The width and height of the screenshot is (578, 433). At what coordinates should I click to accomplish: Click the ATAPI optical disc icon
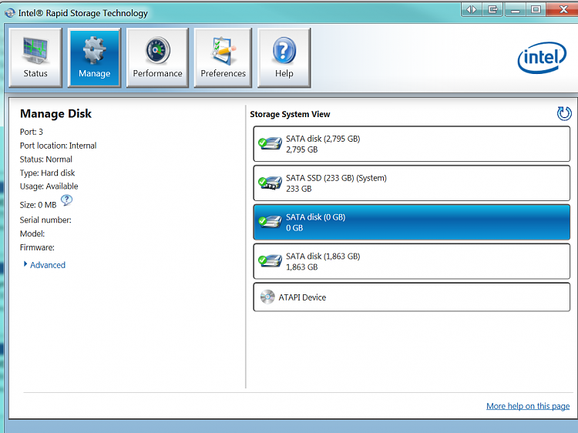click(267, 297)
